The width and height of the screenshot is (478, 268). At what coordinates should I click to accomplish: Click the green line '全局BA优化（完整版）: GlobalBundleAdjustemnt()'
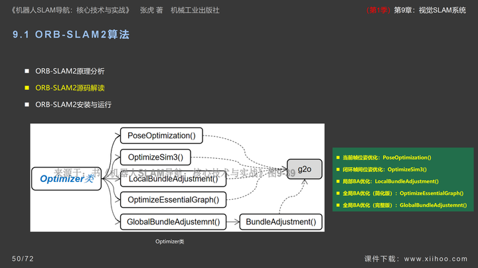(x=405, y=204)
